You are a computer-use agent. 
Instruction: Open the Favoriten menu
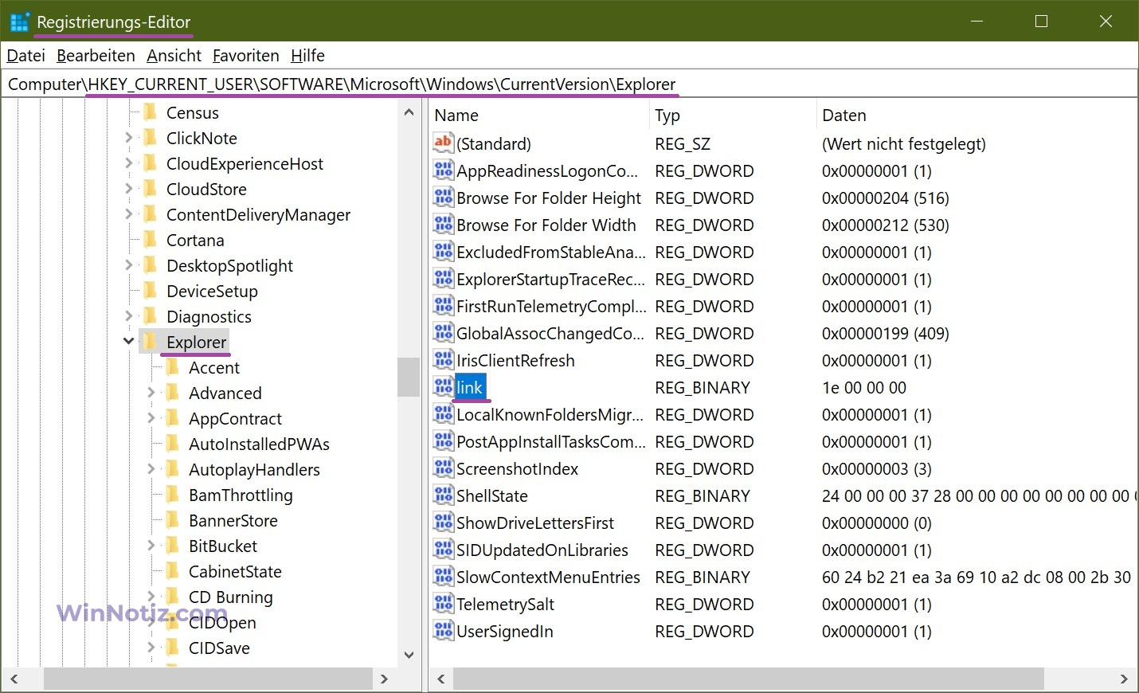tap(245, 55)
